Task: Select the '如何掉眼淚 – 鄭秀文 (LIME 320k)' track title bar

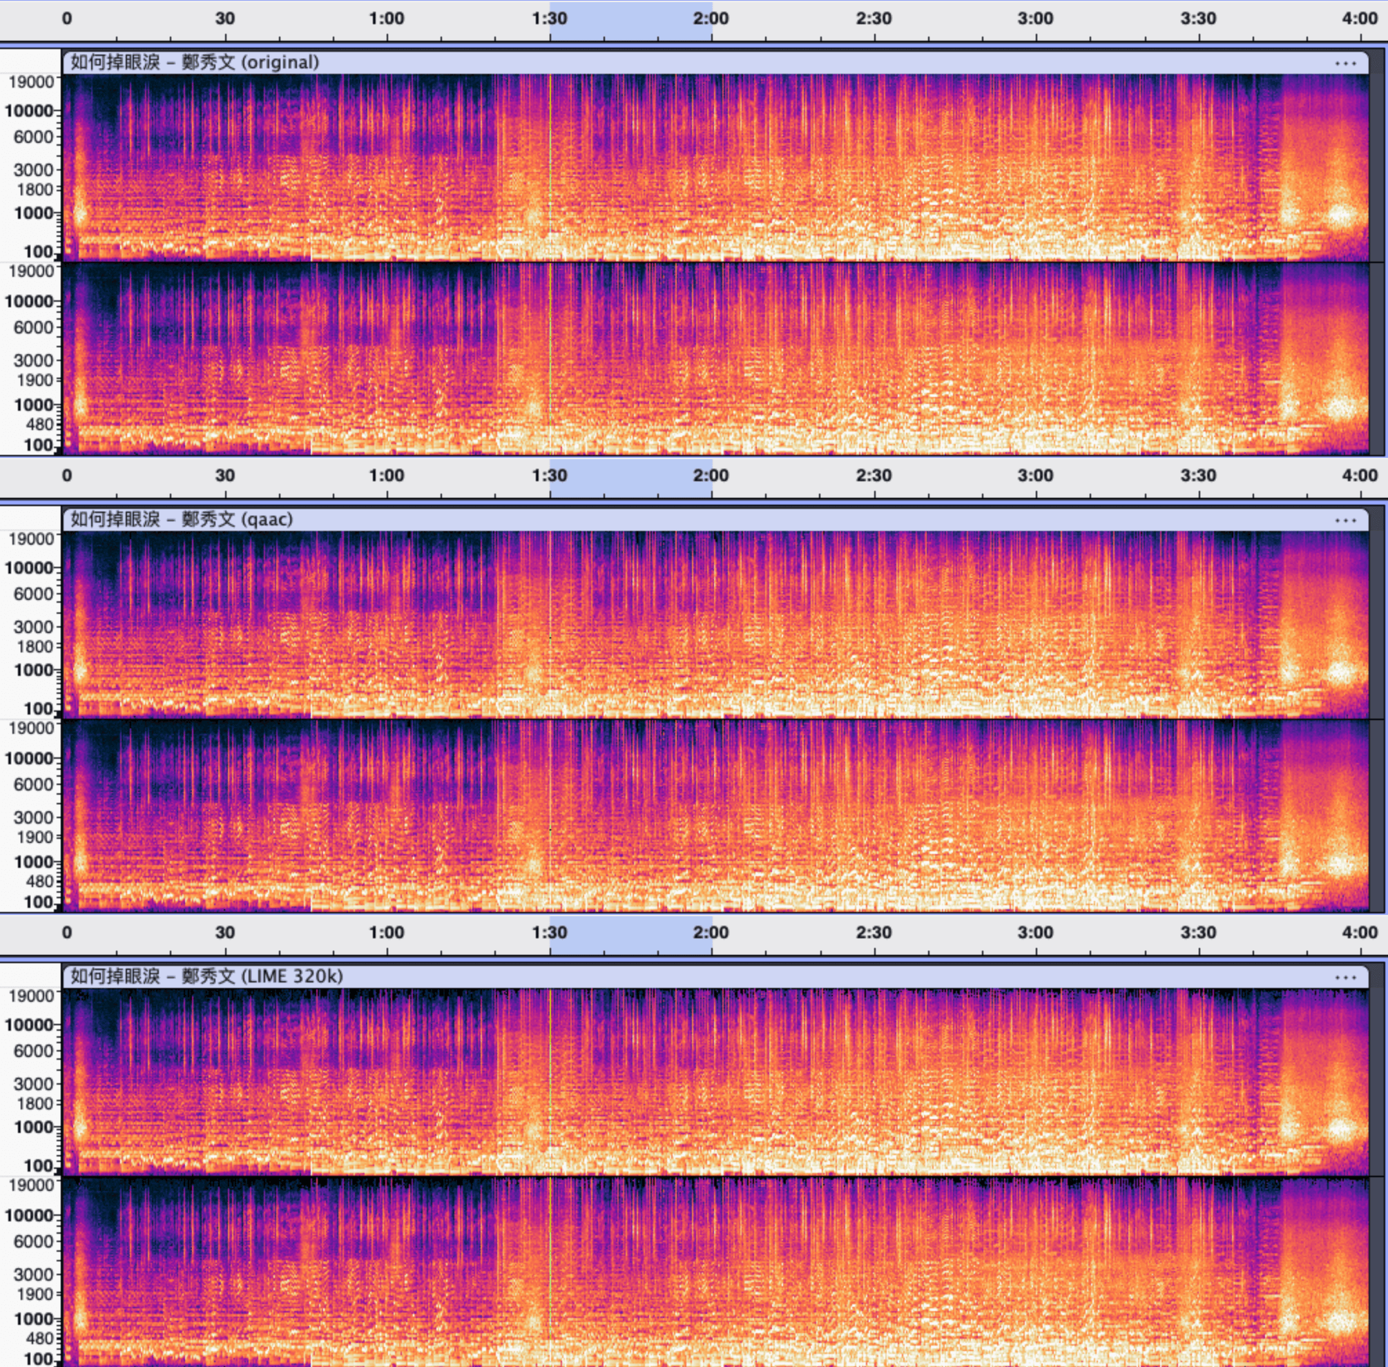Action: (x=715, y=976)
